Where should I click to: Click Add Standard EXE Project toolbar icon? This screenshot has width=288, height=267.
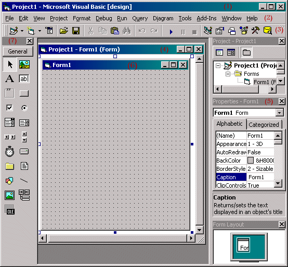point(14,31)
